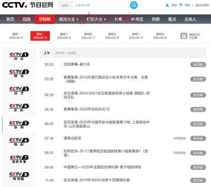Open 直播 in navigation bar
The width and height of the screenshot is (211, 187).
tap(27, 19)
